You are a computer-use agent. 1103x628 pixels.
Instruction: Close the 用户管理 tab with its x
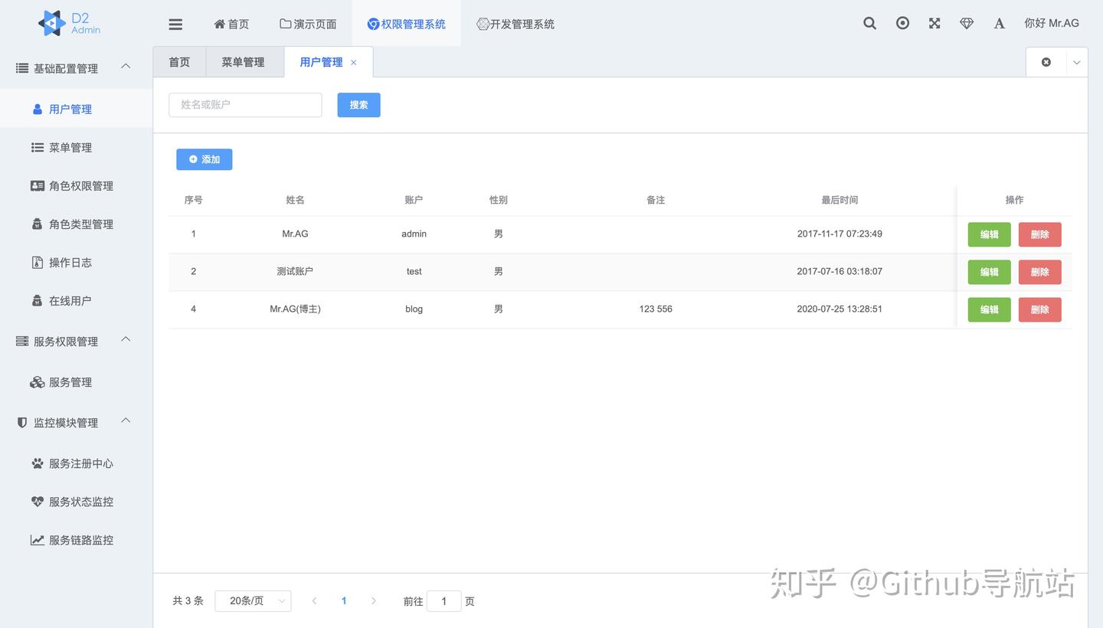point(353,63)
